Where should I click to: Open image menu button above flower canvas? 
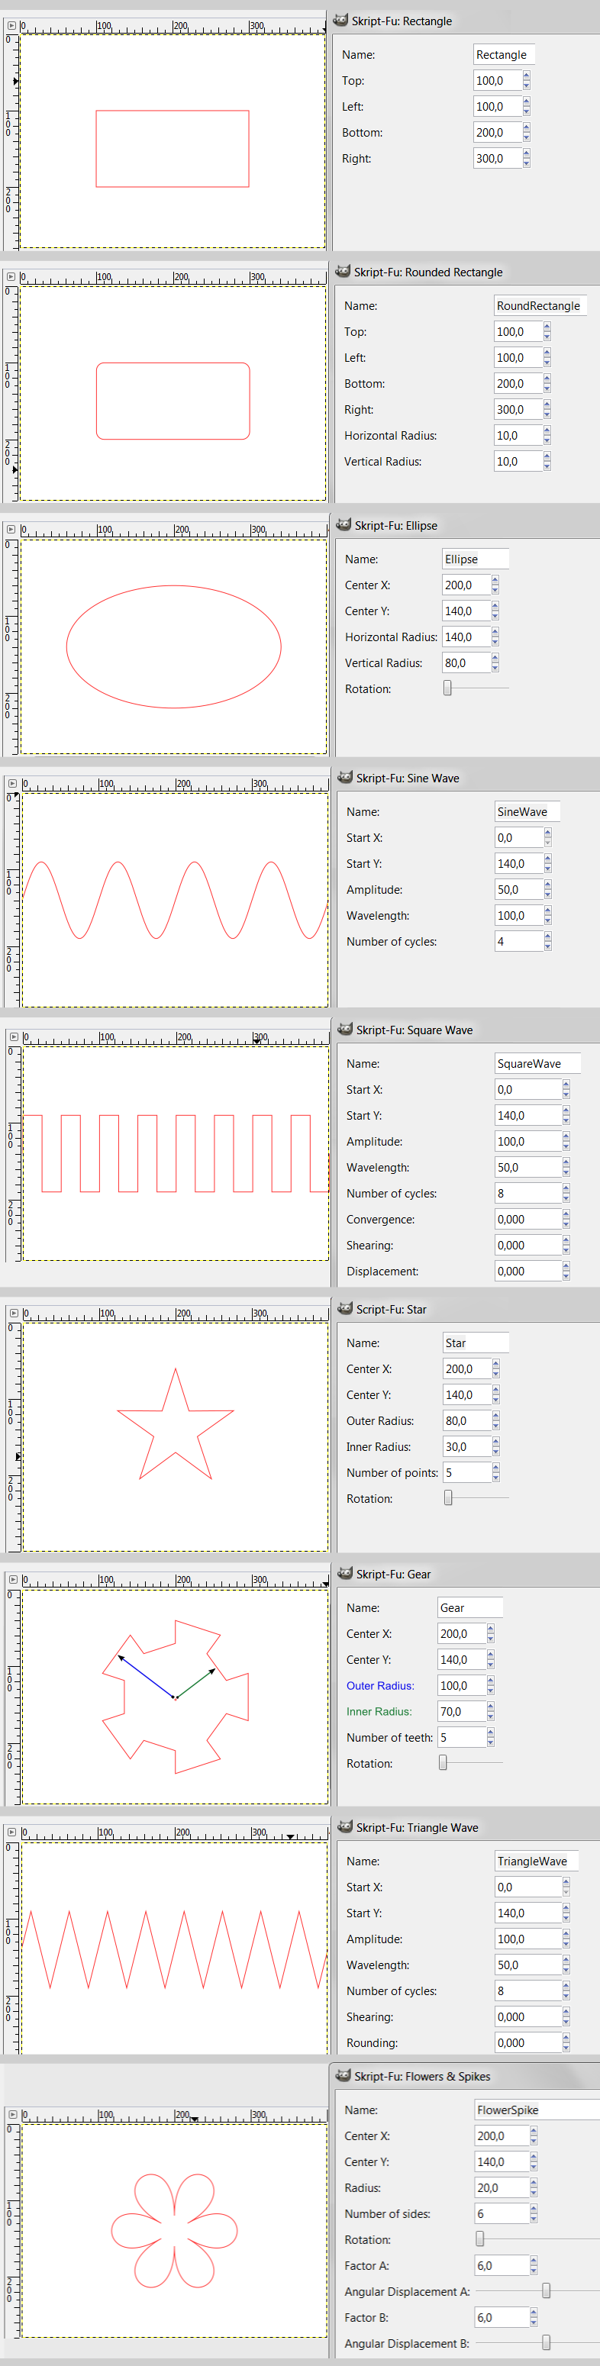pos(13,2113)
